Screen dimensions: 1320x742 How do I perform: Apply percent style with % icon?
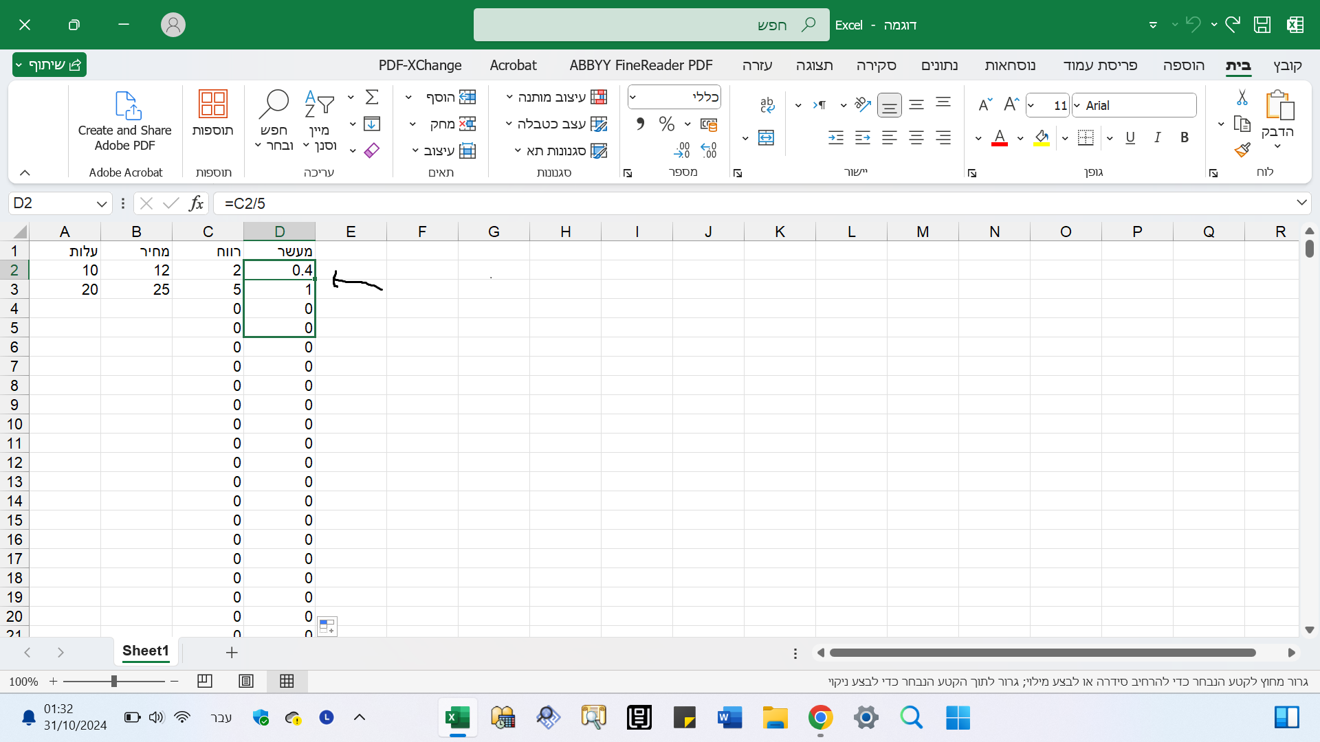pyautogui.click(x=666, y=124)
